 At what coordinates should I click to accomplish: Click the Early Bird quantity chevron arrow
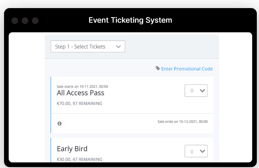point(203,151)
